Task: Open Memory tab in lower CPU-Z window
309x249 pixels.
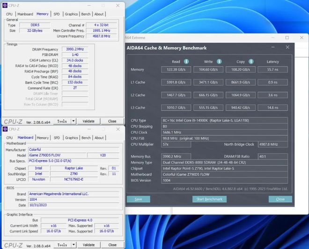Action: click(x=43, y=138)
